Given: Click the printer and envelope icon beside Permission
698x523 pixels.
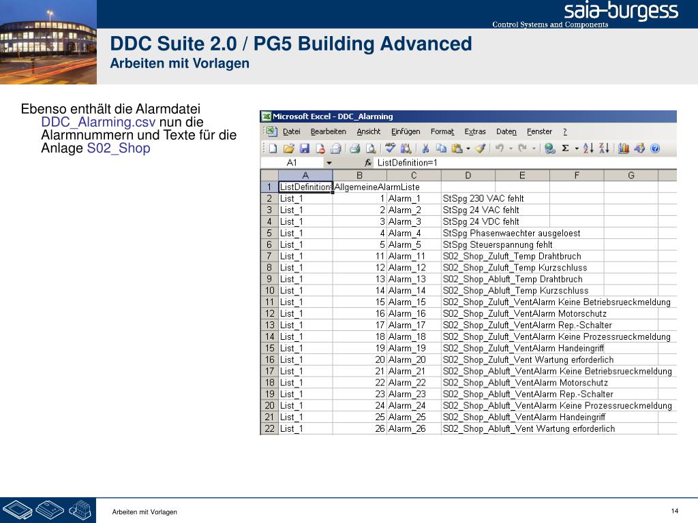Looking at the screenshot, I should click(336, 148).
